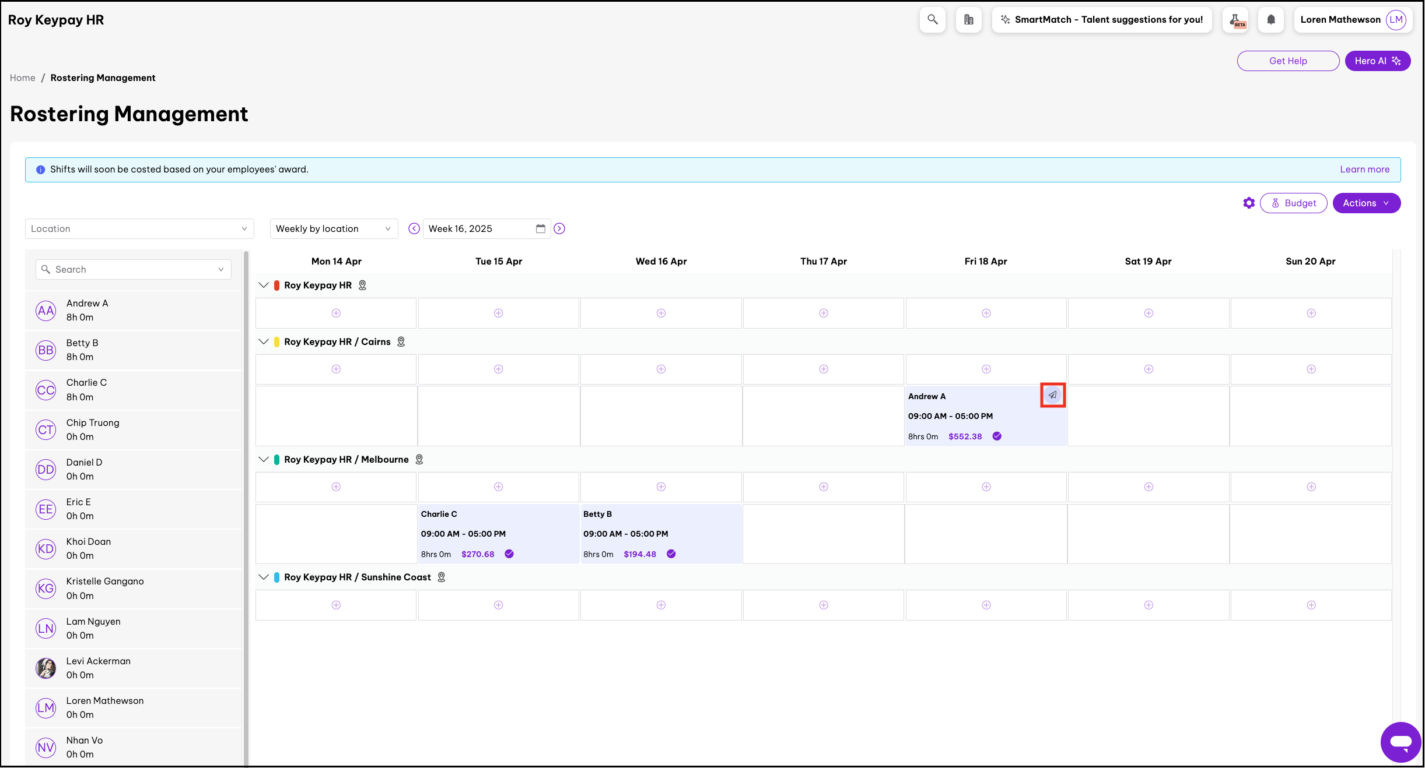Screen dimensions: 1425x768
Task: Open the Actions dropdown menu
Action: point(1366,203)
